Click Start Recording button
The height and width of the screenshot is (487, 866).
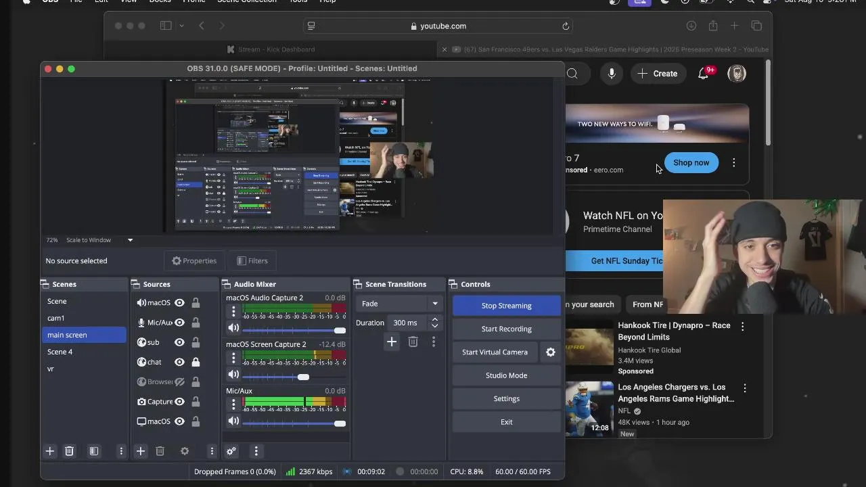tap(506, 329)
